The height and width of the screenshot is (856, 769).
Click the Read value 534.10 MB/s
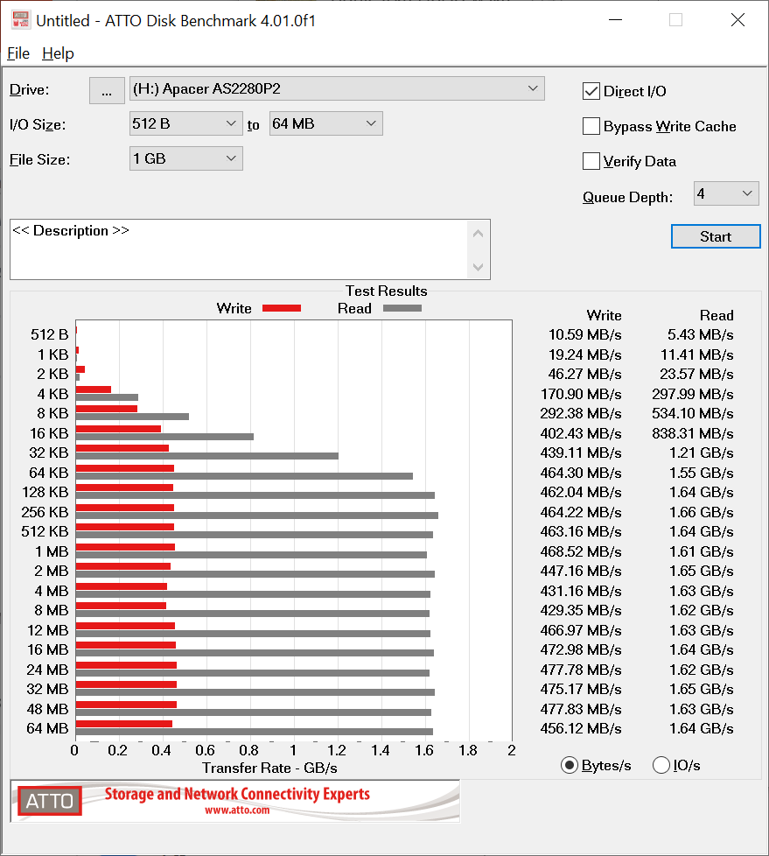693,413
